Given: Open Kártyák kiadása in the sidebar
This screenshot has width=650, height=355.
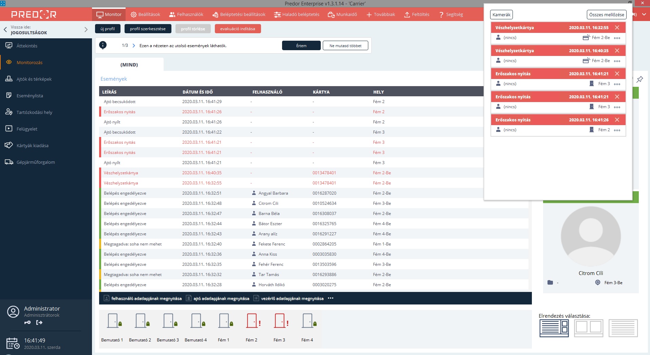Looking at the screenshot, I should (x=32, y=145).
